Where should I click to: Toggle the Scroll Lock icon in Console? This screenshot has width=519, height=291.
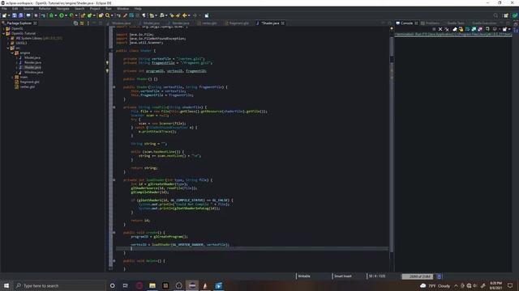click(461, 29)
